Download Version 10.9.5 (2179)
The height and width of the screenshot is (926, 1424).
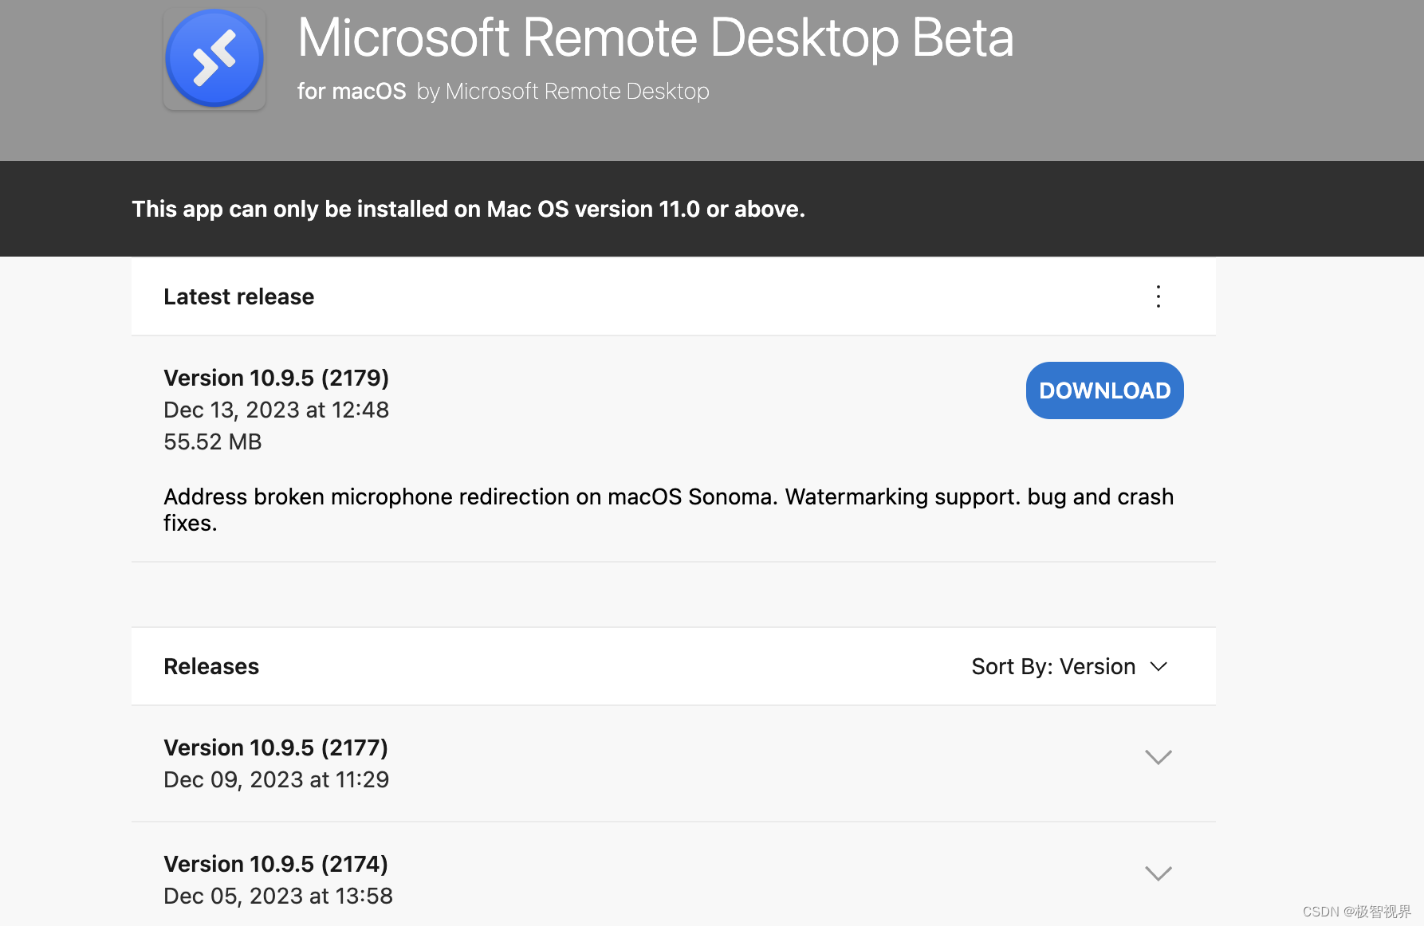[1104, 390]
